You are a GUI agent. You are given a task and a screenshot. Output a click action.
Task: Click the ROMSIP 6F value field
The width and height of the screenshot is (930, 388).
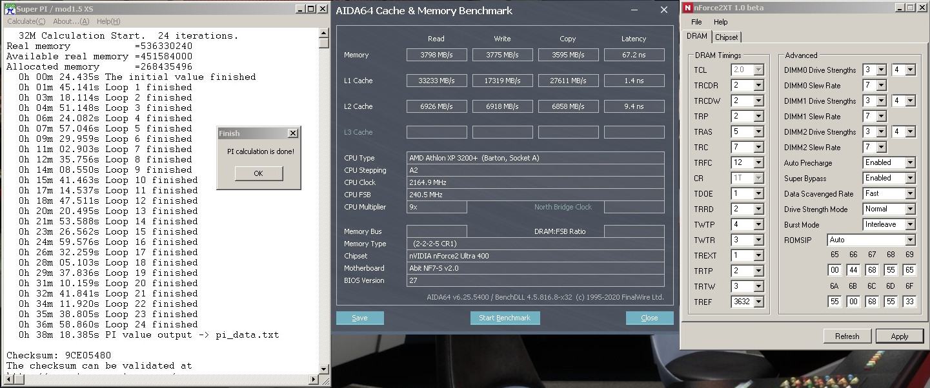[x=909, y=301]
